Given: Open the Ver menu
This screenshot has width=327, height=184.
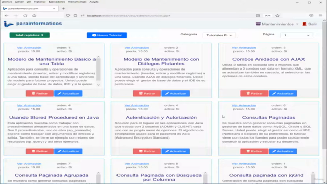Looking at the screenshot, I should point(29,2).
